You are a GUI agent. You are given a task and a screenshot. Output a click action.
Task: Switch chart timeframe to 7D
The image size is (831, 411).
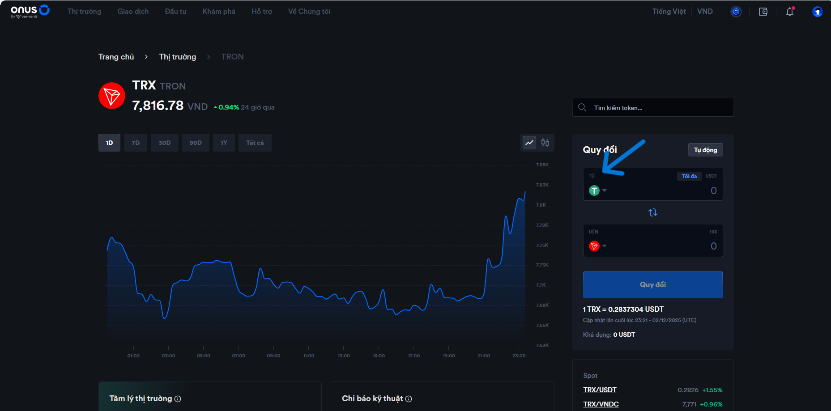point(135,142)
